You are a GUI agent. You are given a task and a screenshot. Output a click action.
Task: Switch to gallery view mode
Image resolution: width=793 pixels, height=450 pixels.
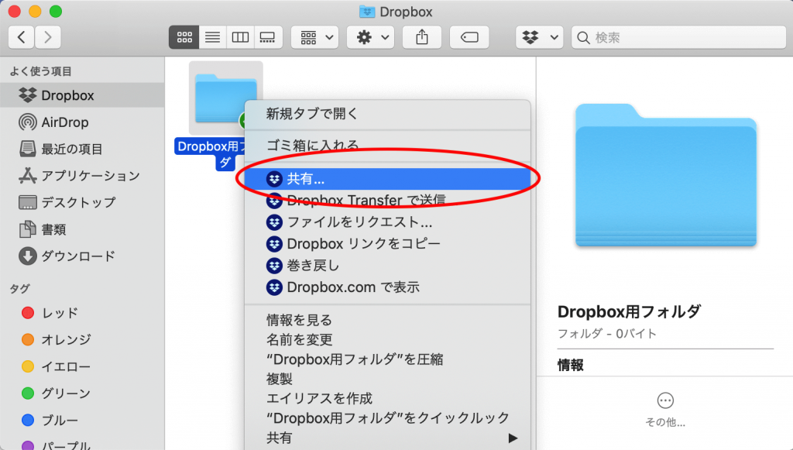click(x=267, y=37)
